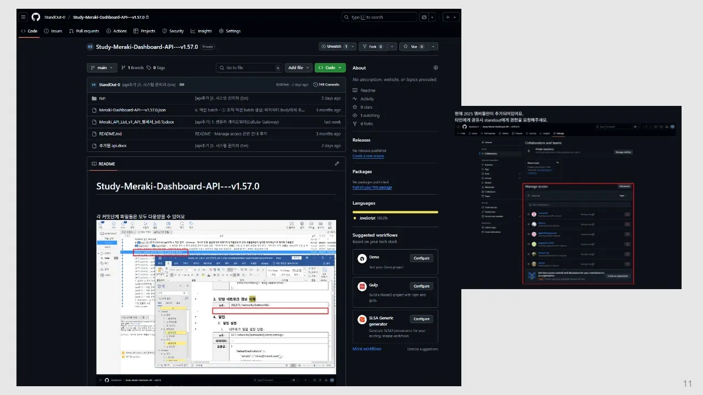The image size is (703, 395).
Task: Open the Pull requests tab
Action: [x=84, y=31]
